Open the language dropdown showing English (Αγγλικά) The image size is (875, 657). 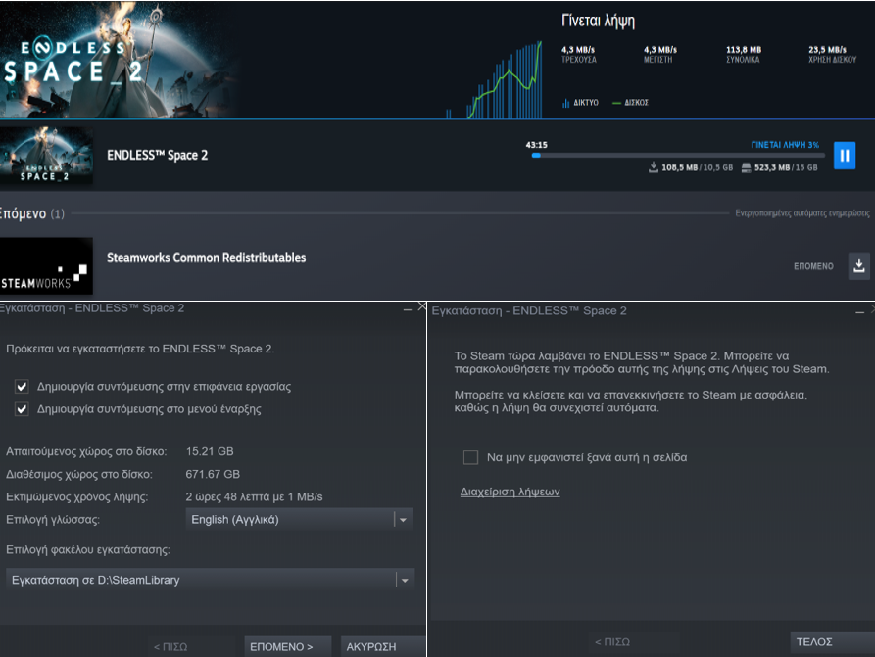299,519
